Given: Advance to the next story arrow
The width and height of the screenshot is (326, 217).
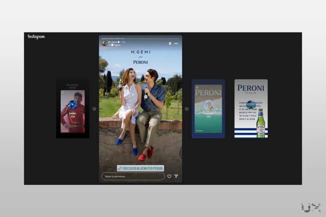Looking at the screenshot, I should (x=187, y=109).
